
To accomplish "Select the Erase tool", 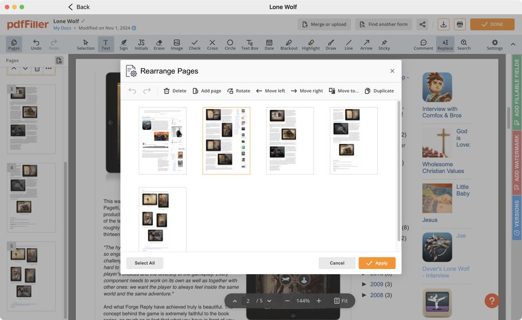I will (x=159, y=44).
